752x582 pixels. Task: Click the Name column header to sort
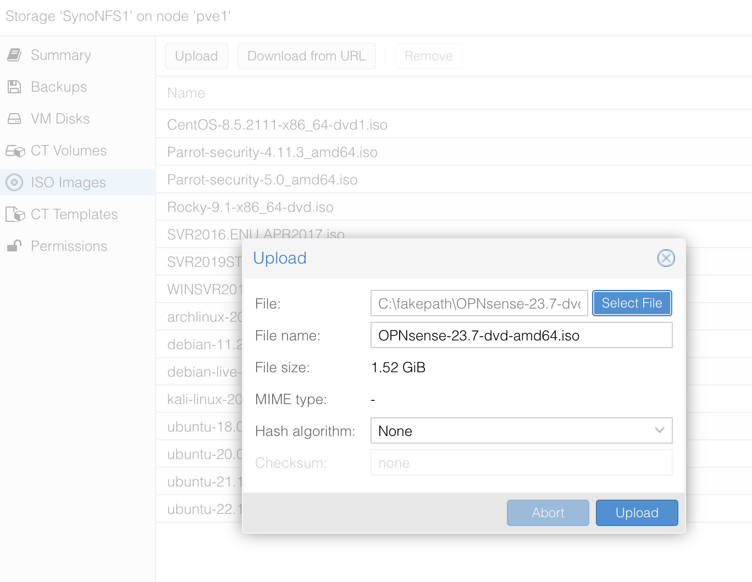pyautogui.click(x=186, y=93)
